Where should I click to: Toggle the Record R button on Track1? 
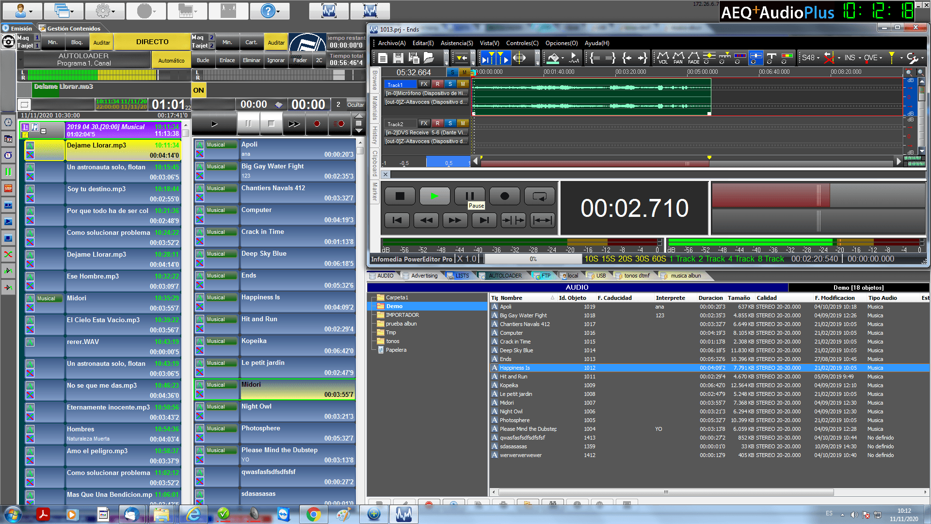[437, 84]
